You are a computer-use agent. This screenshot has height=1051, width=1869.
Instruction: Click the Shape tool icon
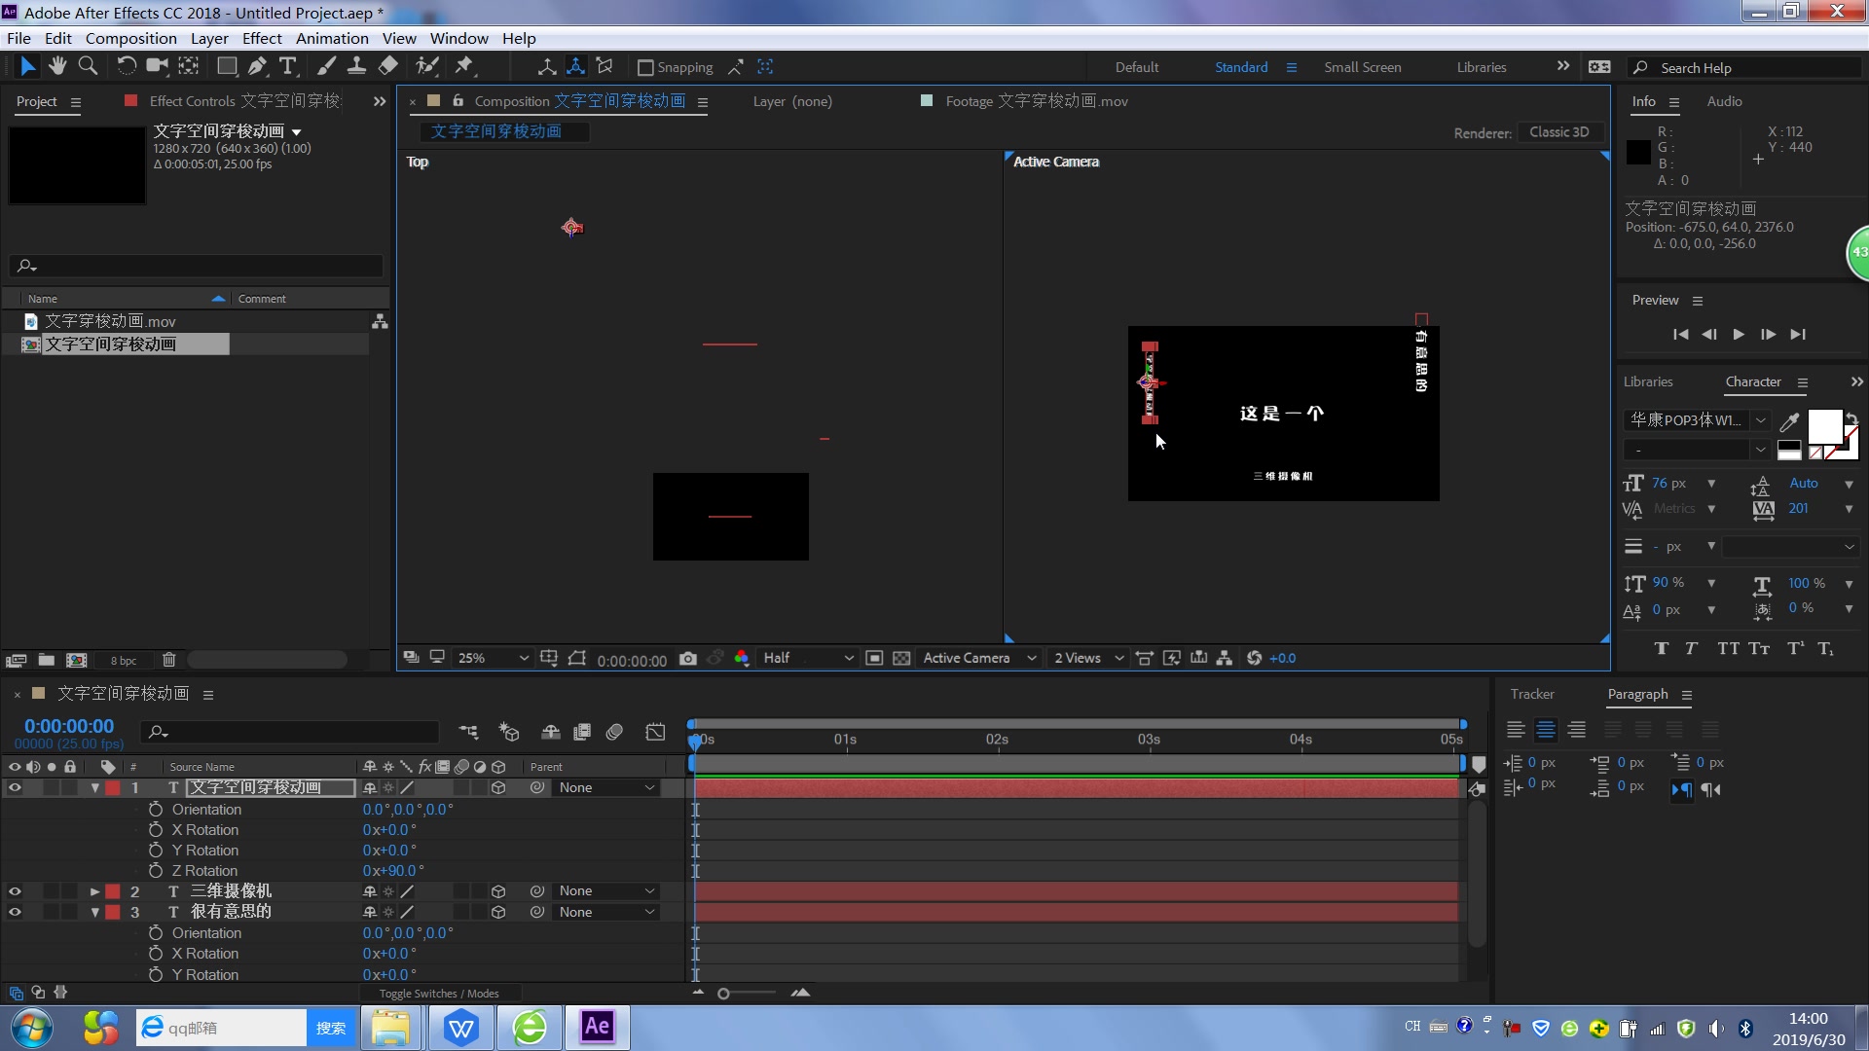pos(225,67)
